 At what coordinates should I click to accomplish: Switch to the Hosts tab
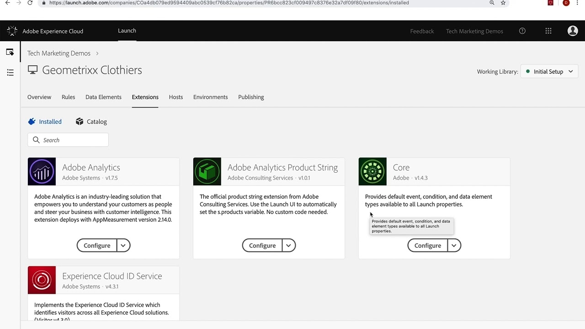point(175,97)
